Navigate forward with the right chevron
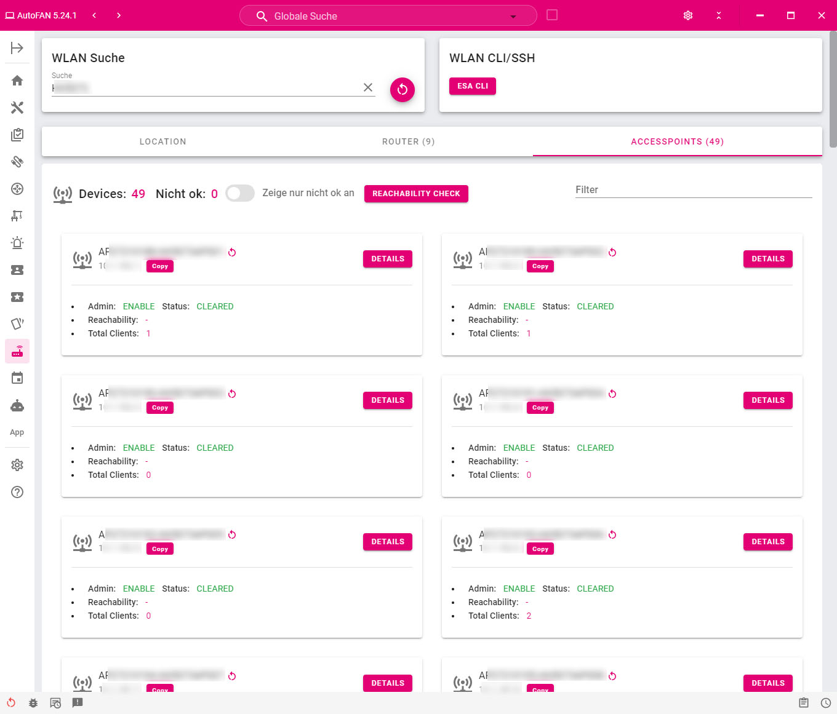 tap(119, 15)
